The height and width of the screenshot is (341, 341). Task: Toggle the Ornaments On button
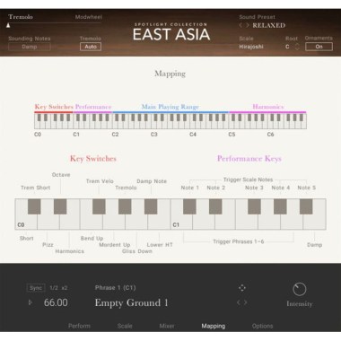point(319,47)
